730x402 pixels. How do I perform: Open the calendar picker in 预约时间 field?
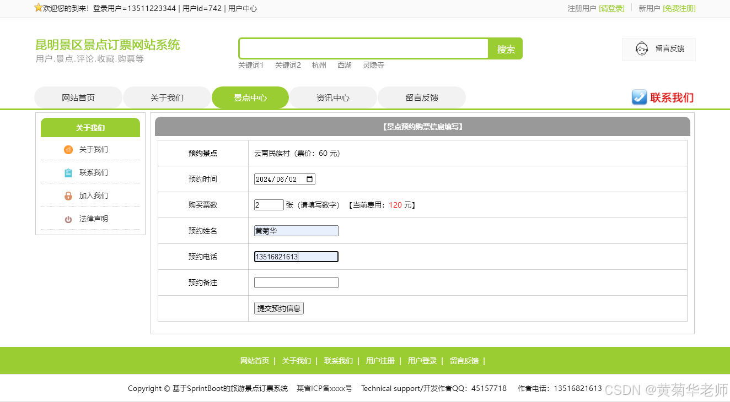tap(310, 178)
